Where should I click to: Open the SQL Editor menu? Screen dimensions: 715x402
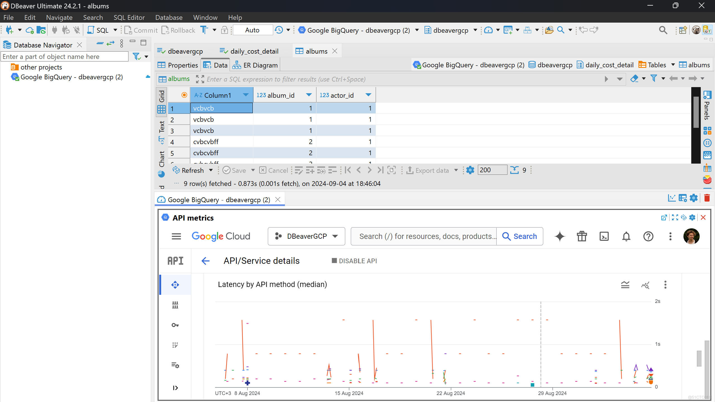click(129, 17)
